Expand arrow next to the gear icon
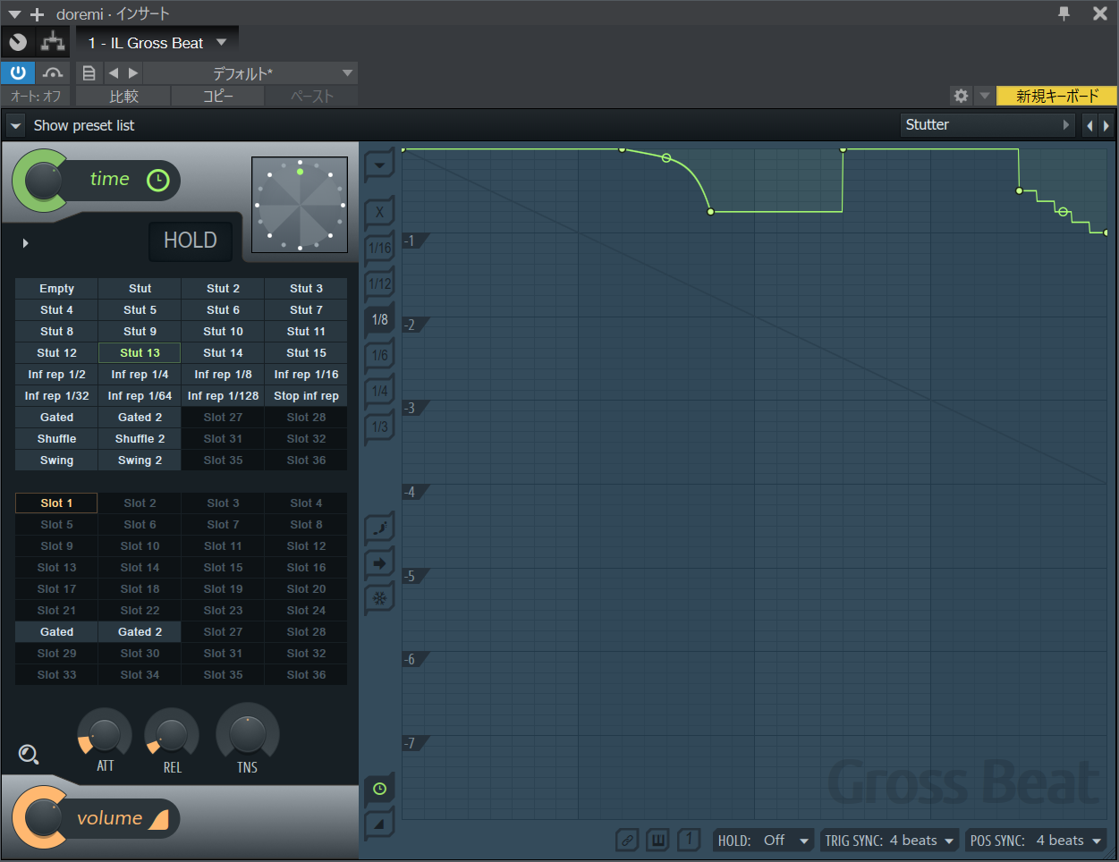 coord(984,96)
